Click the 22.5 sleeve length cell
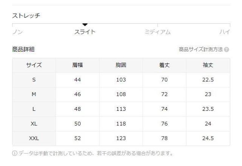242x166 pixels. (208, 80)
